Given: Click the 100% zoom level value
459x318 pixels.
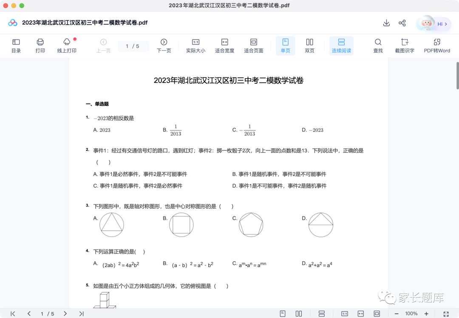Looking at the screenshot, I should click(x=411, y=314).
